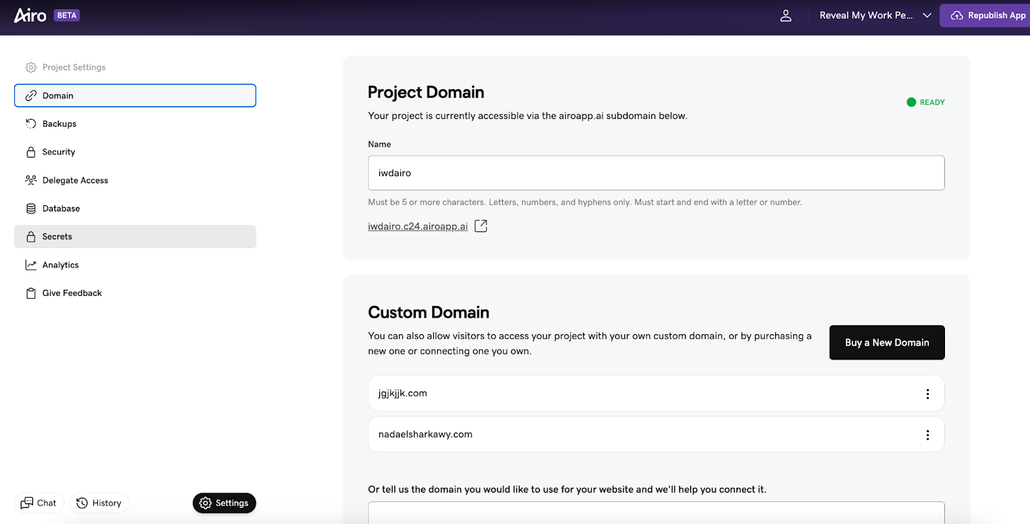Viewport: 1030px width, 524px height.
Task: Click the Project Settings heading in the sidebar
Action: [66, 68]
